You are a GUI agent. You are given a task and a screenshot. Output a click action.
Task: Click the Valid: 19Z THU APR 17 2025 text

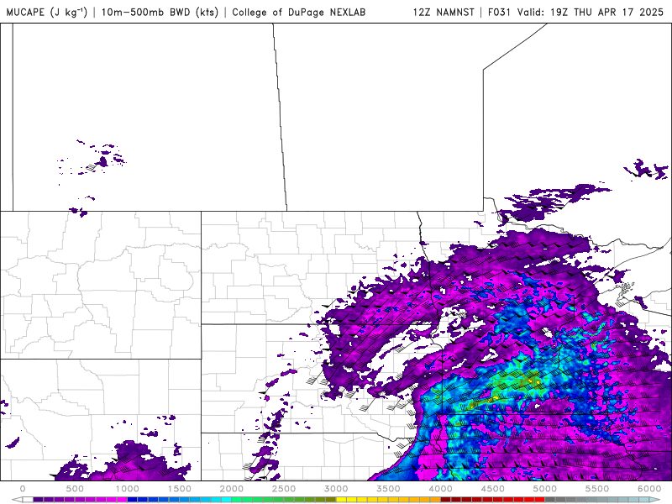(x=591, y=12)
